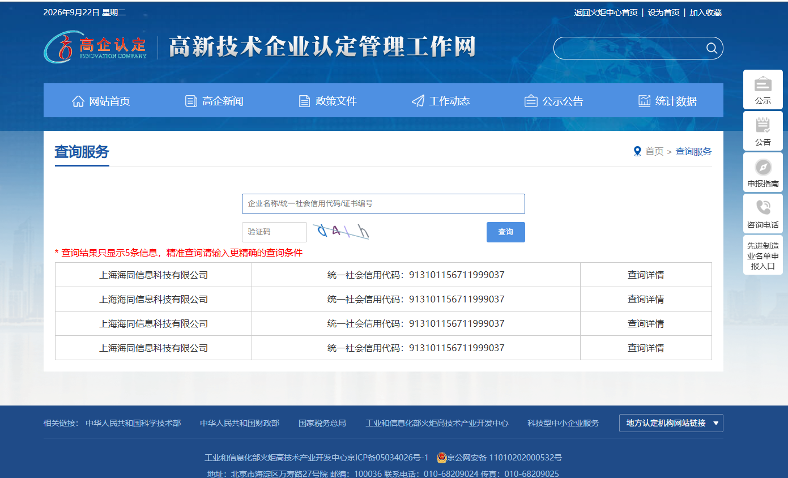
Task: Click 首页 in the breadcrumb
Action: click(654, 151)
